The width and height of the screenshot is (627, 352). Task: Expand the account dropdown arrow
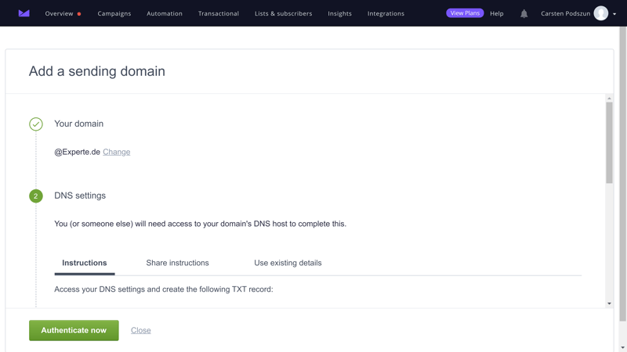(614, 14)
